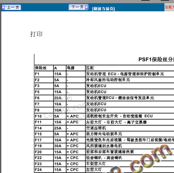Click the 刷新当前页 refresh link

pyautogui.click(x=103, y=9)
